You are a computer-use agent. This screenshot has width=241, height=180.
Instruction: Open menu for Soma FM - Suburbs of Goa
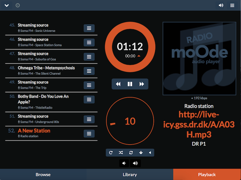tap(89, 57)
